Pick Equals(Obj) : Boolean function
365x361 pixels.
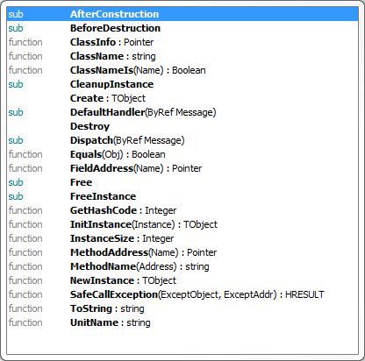(x=182, y=154)
